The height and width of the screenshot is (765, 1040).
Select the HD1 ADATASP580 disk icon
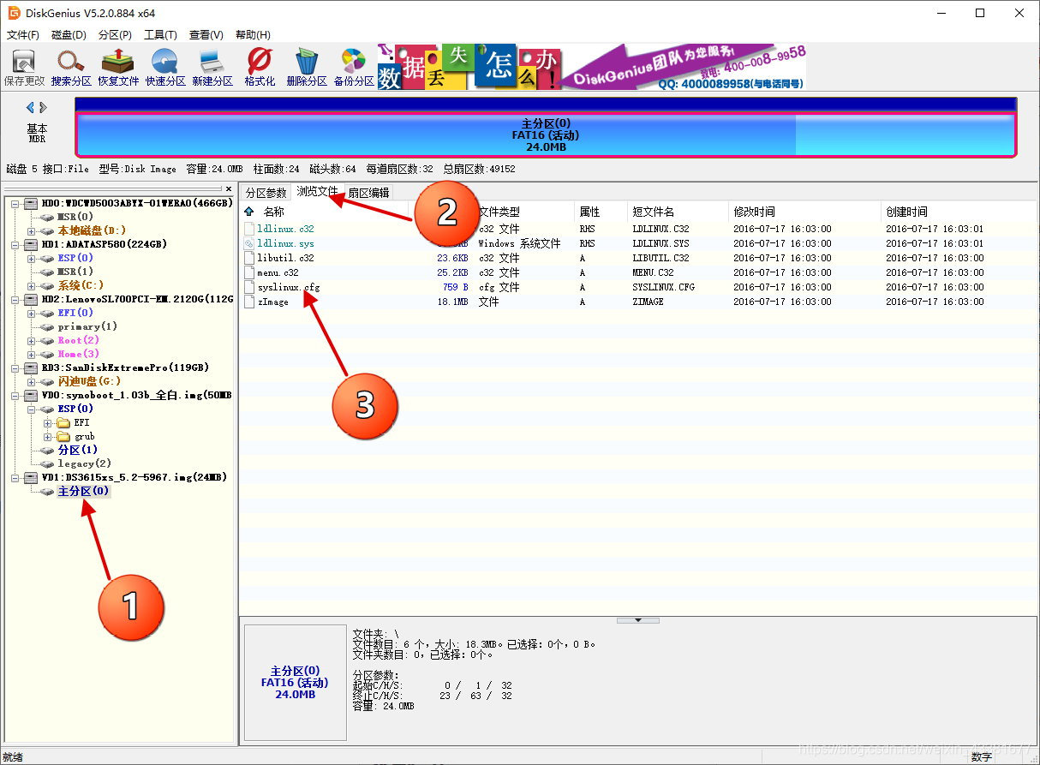(31, 244)
